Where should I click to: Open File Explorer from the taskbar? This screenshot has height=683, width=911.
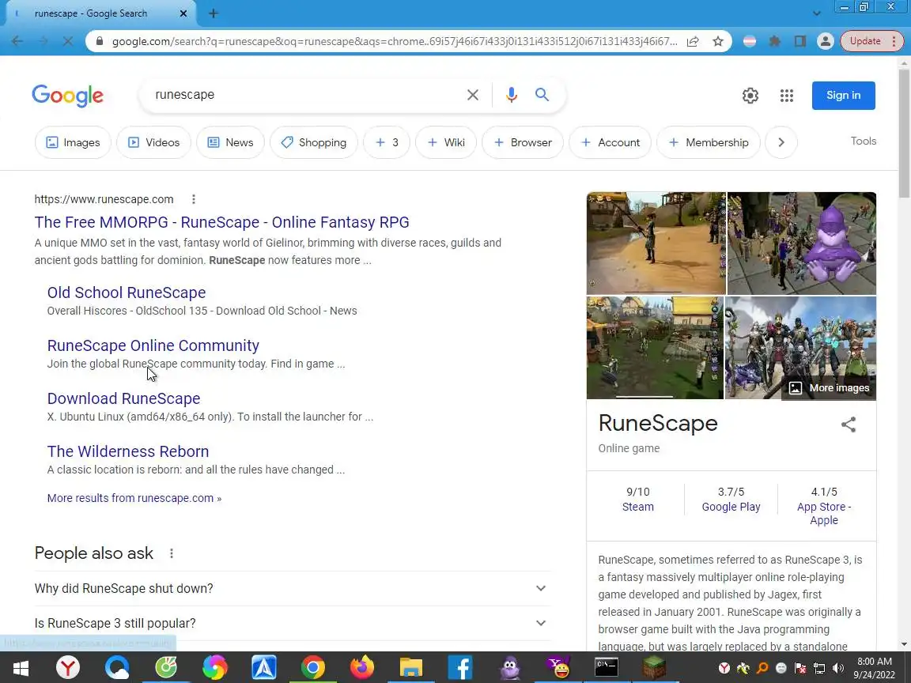tap(410, 668)
